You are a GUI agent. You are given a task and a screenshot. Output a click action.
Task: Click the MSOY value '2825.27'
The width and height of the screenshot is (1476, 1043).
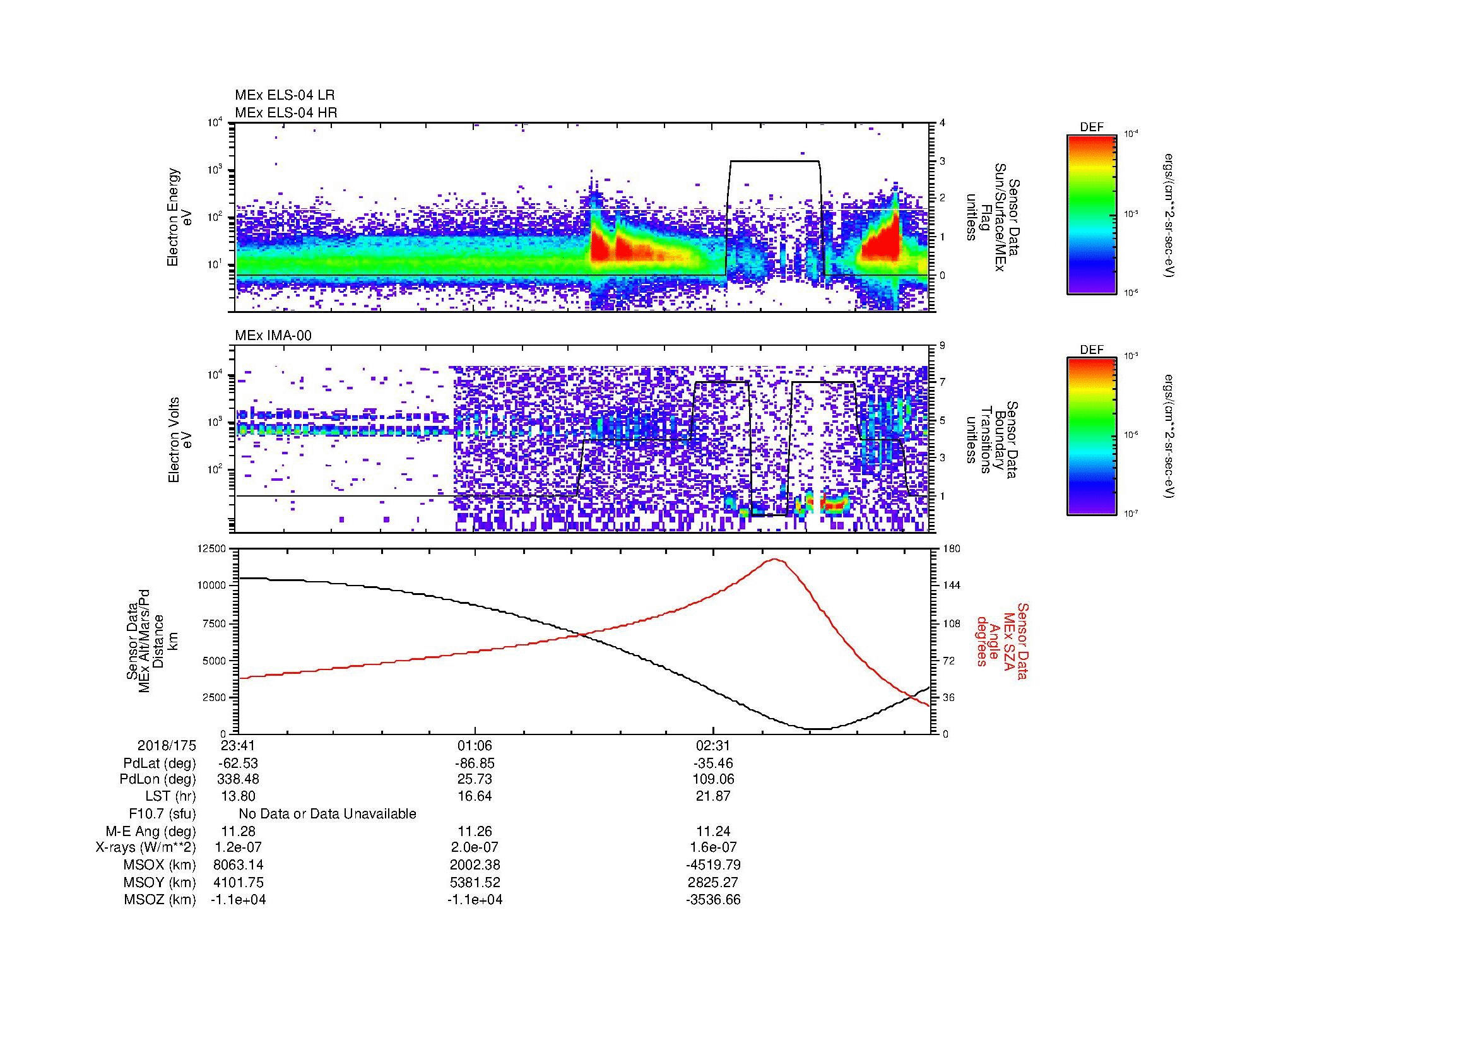click(713, 882)
